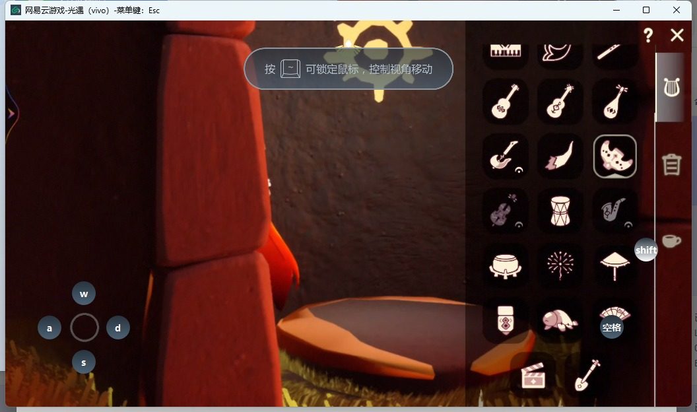Tap the 空格 space key button
Image resolution: width=697 pixels, height=412 pixels.
612,327
